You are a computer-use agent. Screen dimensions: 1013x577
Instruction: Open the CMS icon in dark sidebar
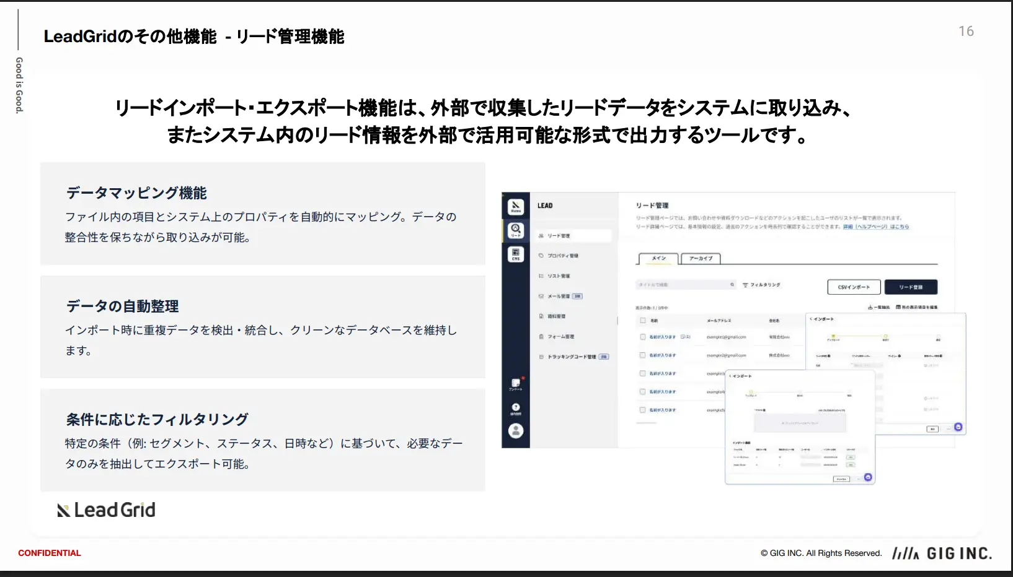[515, 254]
